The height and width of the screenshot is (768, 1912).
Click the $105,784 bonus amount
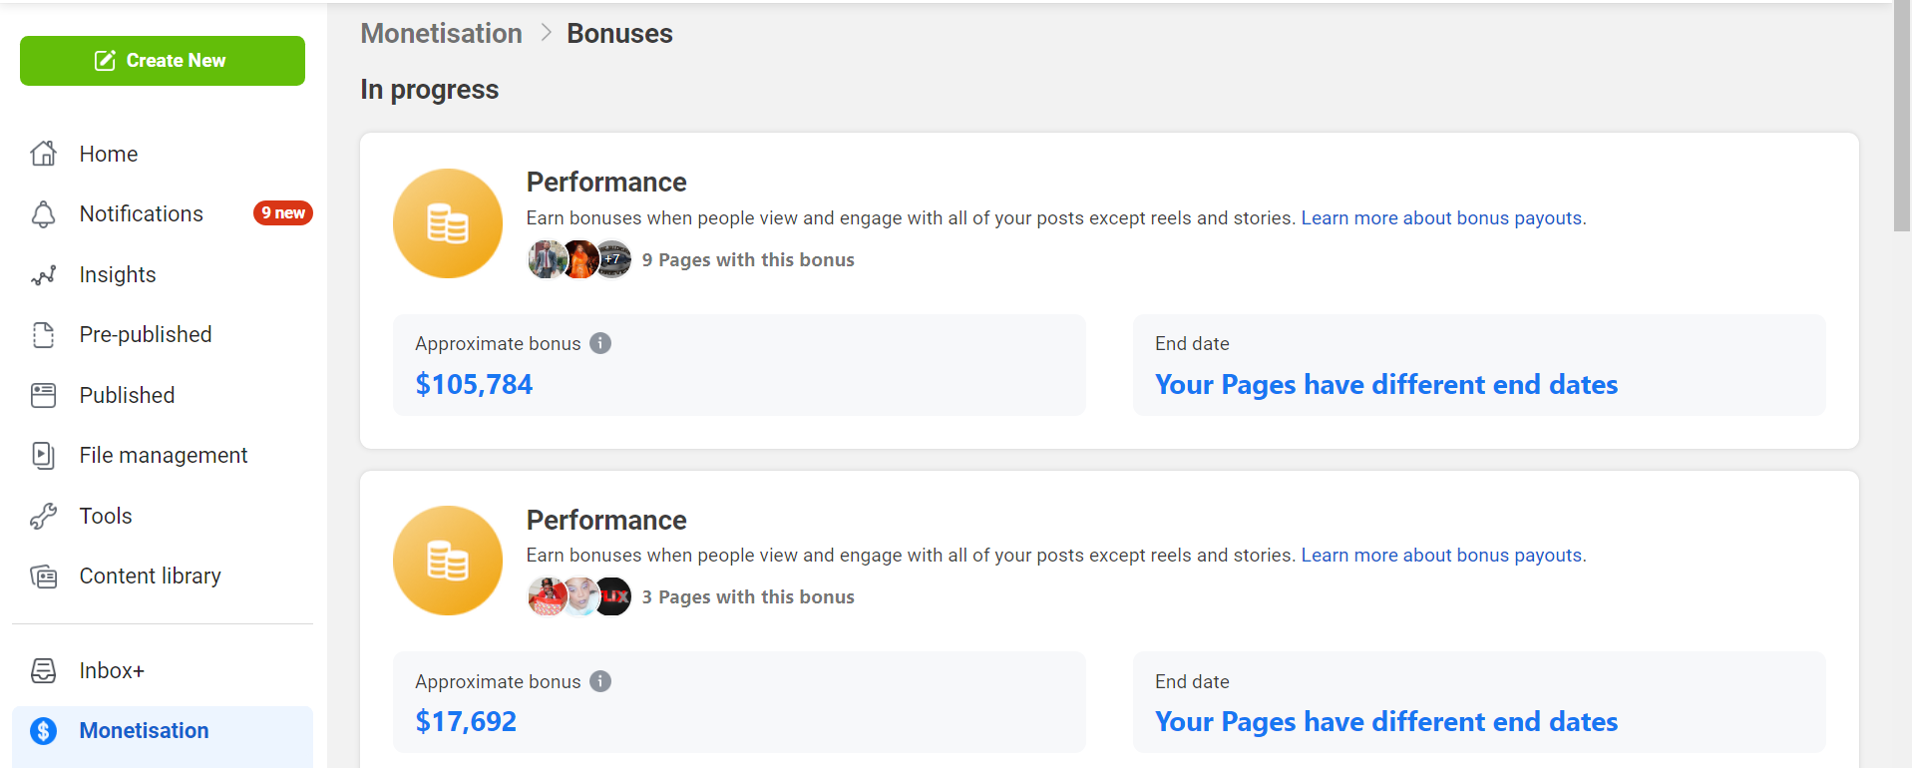point(474,385)
